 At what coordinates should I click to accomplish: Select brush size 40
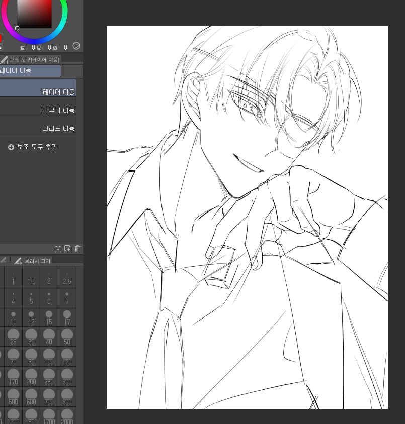(49, 337)
